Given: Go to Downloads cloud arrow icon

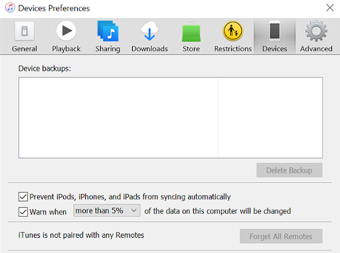Looking at the screenshot, I should [149, 31].
